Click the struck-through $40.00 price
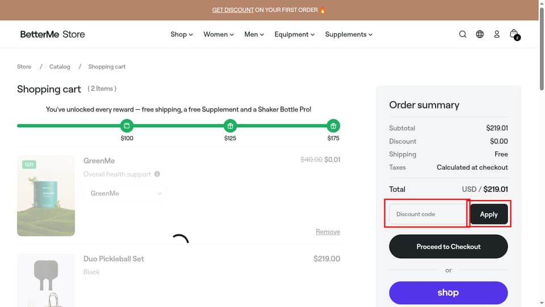This screenshot has width=545, height=307. (x=312, y=159)
